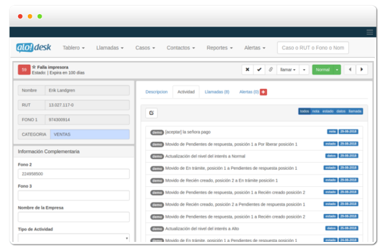
Task: Open the Casos dropdown menu
Action: [145, 47]
